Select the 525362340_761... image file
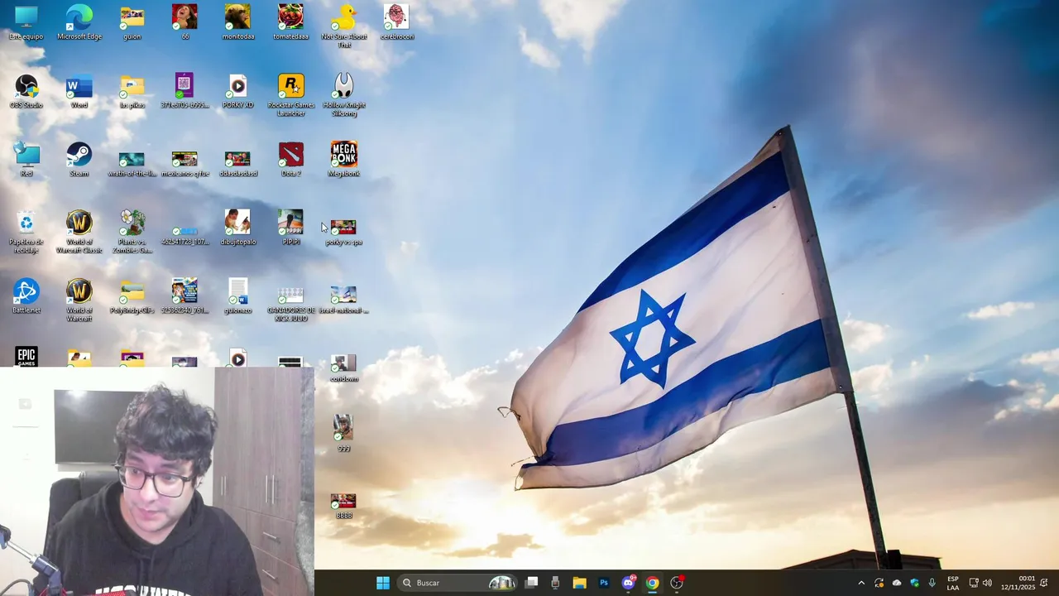 click(184, 296)
